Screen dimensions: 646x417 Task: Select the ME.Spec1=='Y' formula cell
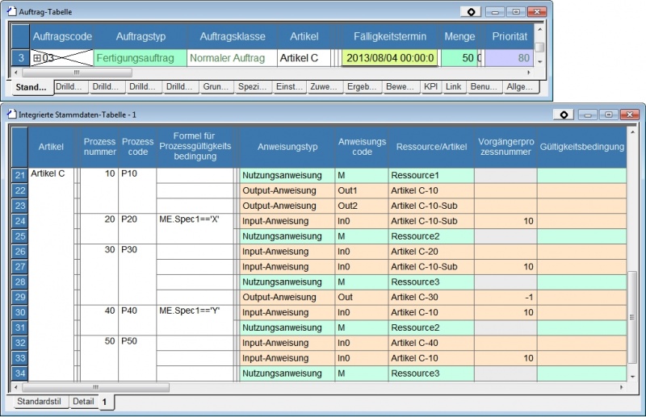tap(190, 312)
